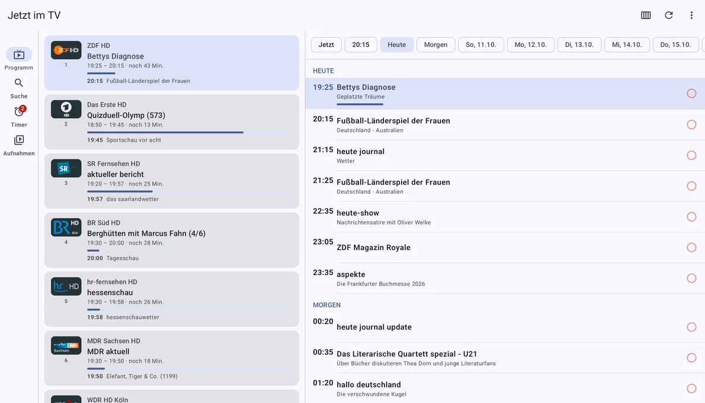
Task: Toggle record circle for Bettys Diagnose
Action: point(691,94)
